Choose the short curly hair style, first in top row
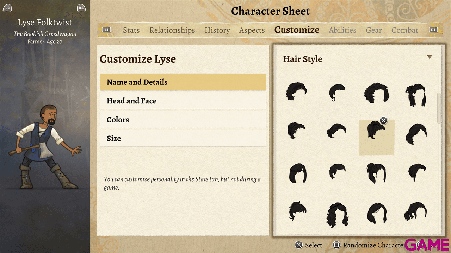 click(296, 92)
